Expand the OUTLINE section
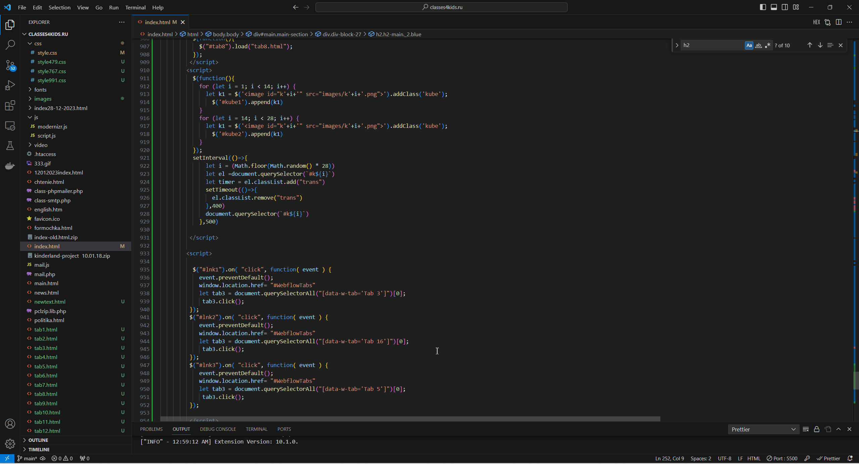 (x=38, y=440)
